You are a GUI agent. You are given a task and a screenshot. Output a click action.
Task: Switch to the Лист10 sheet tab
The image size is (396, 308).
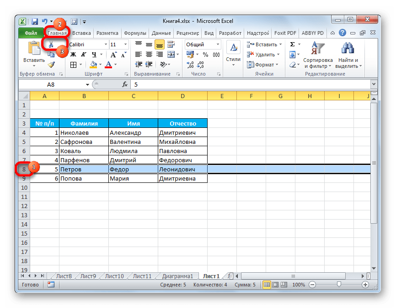114,276
